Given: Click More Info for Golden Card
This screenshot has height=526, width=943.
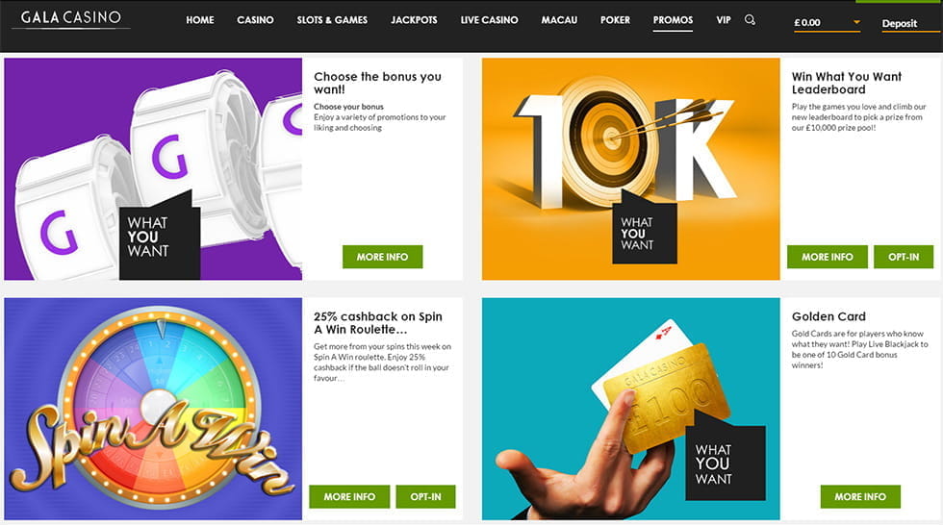Looking at the screenshot, I should [x=860, y=496].
